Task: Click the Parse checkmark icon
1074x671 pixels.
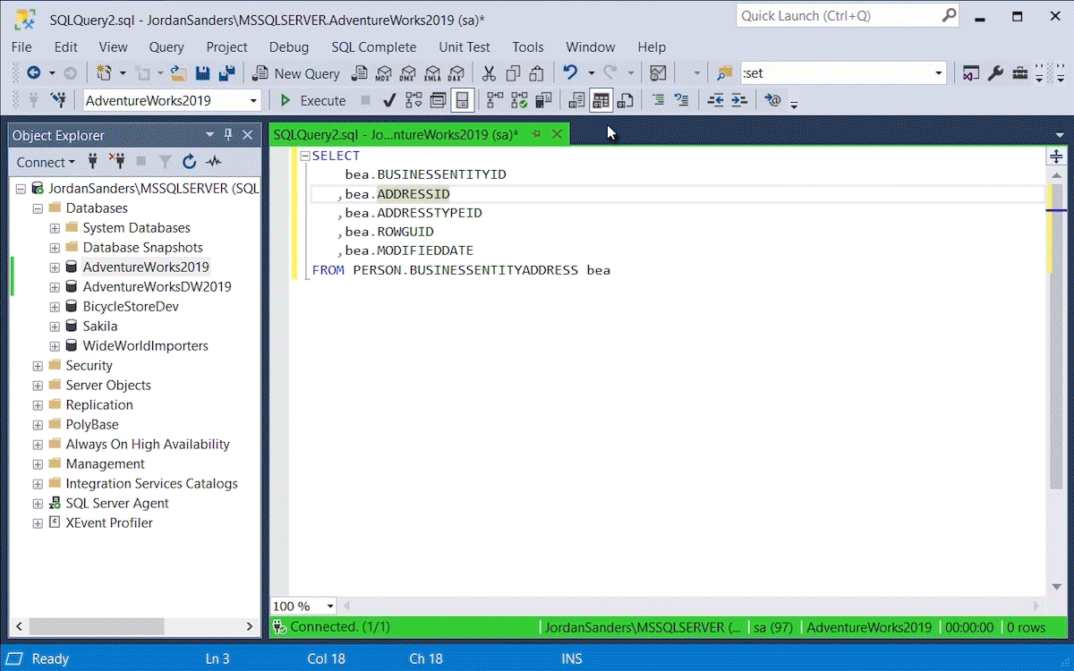Action: pos(389,100)
